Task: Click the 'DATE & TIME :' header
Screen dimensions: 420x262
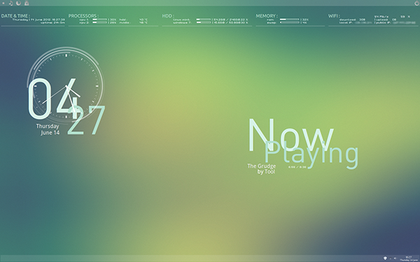Action: pos(15,16)
